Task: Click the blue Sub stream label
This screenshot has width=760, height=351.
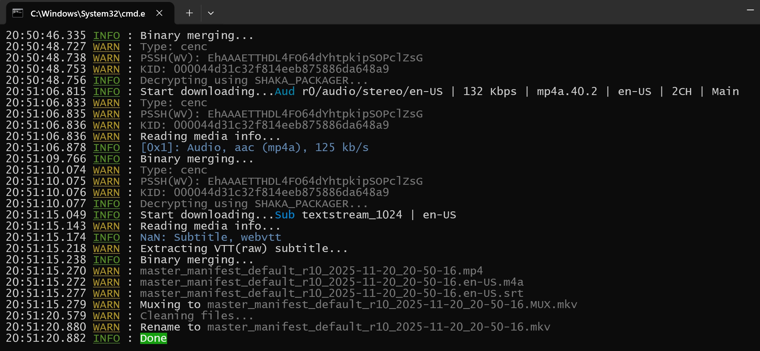Action: (285, 215)
